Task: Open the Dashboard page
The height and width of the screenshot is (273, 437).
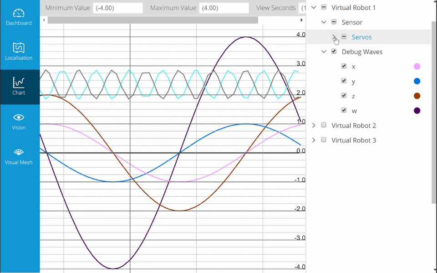Action: (19, 16)
